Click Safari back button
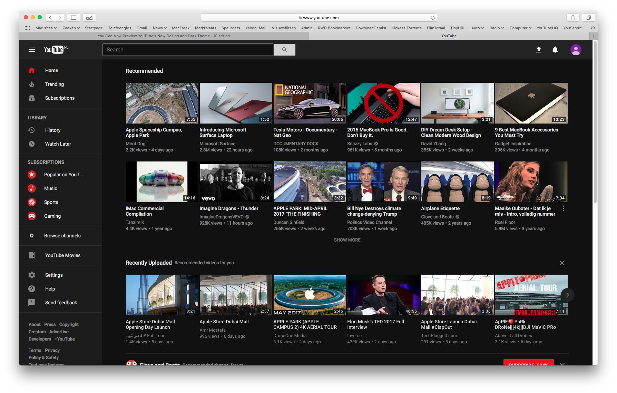Viewport: 617px width, 393px height. pos(50,17)
